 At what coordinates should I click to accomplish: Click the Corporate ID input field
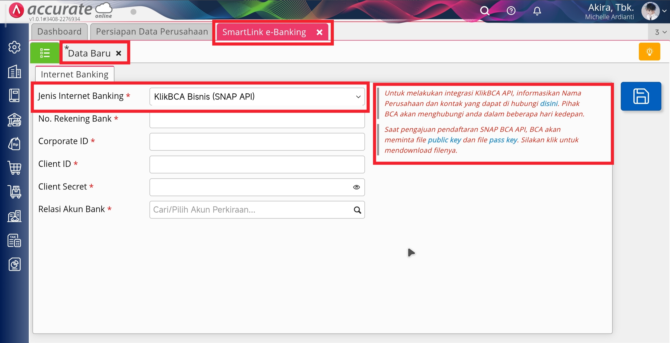(x=257, y=142)
